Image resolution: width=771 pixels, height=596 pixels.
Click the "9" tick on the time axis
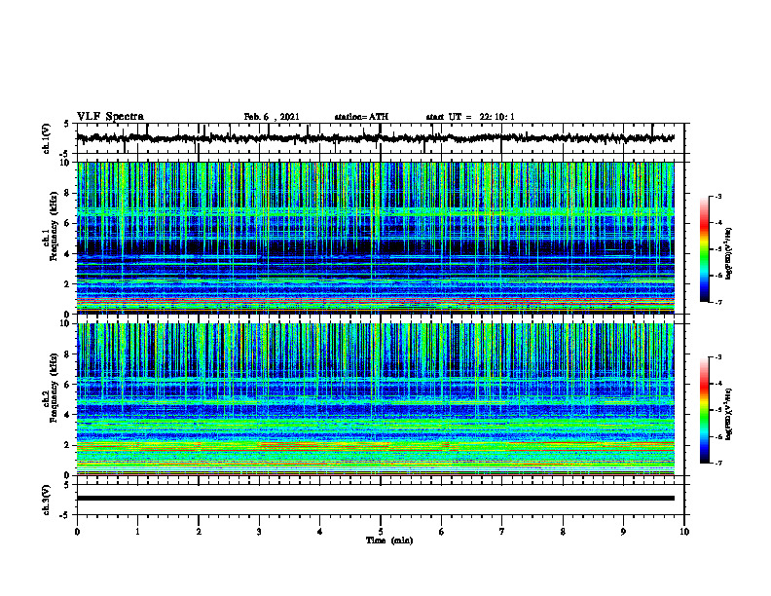tap(623, 532)
